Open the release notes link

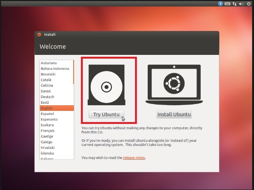tap(134, 158)
